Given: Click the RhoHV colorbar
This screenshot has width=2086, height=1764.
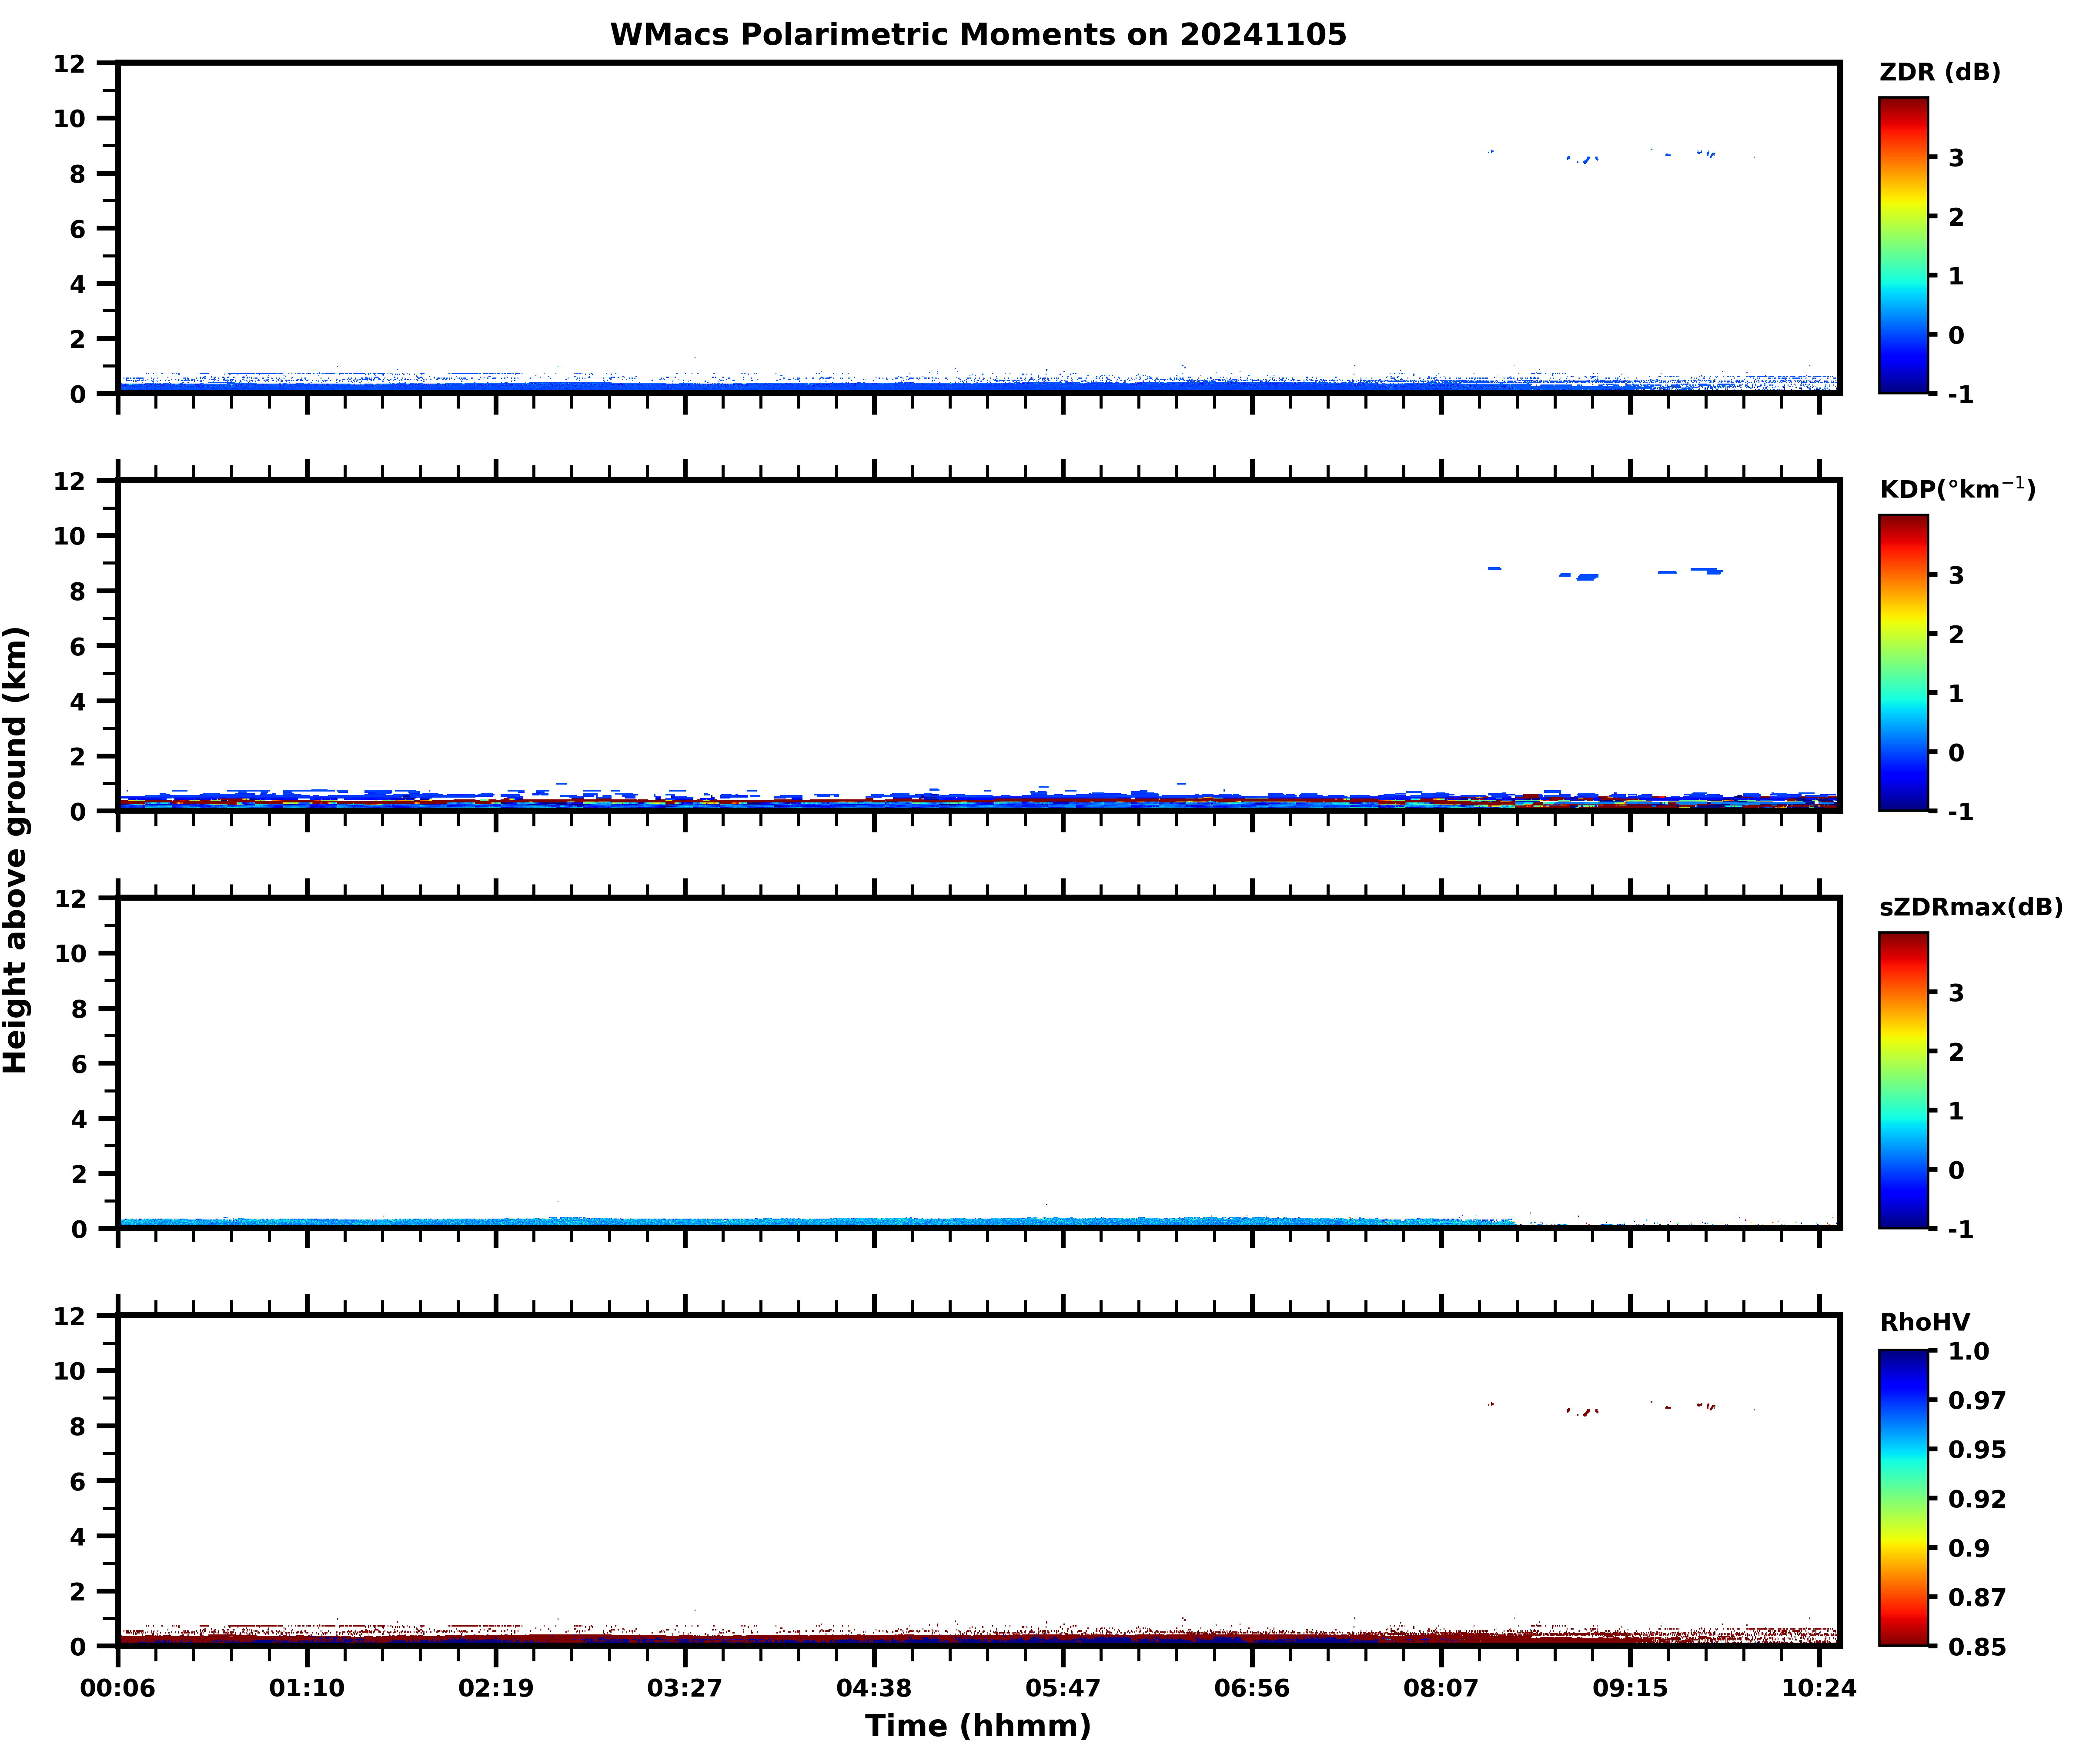Looking at the screenshot, I should pyautogui.click(x=1902, y=1497).
